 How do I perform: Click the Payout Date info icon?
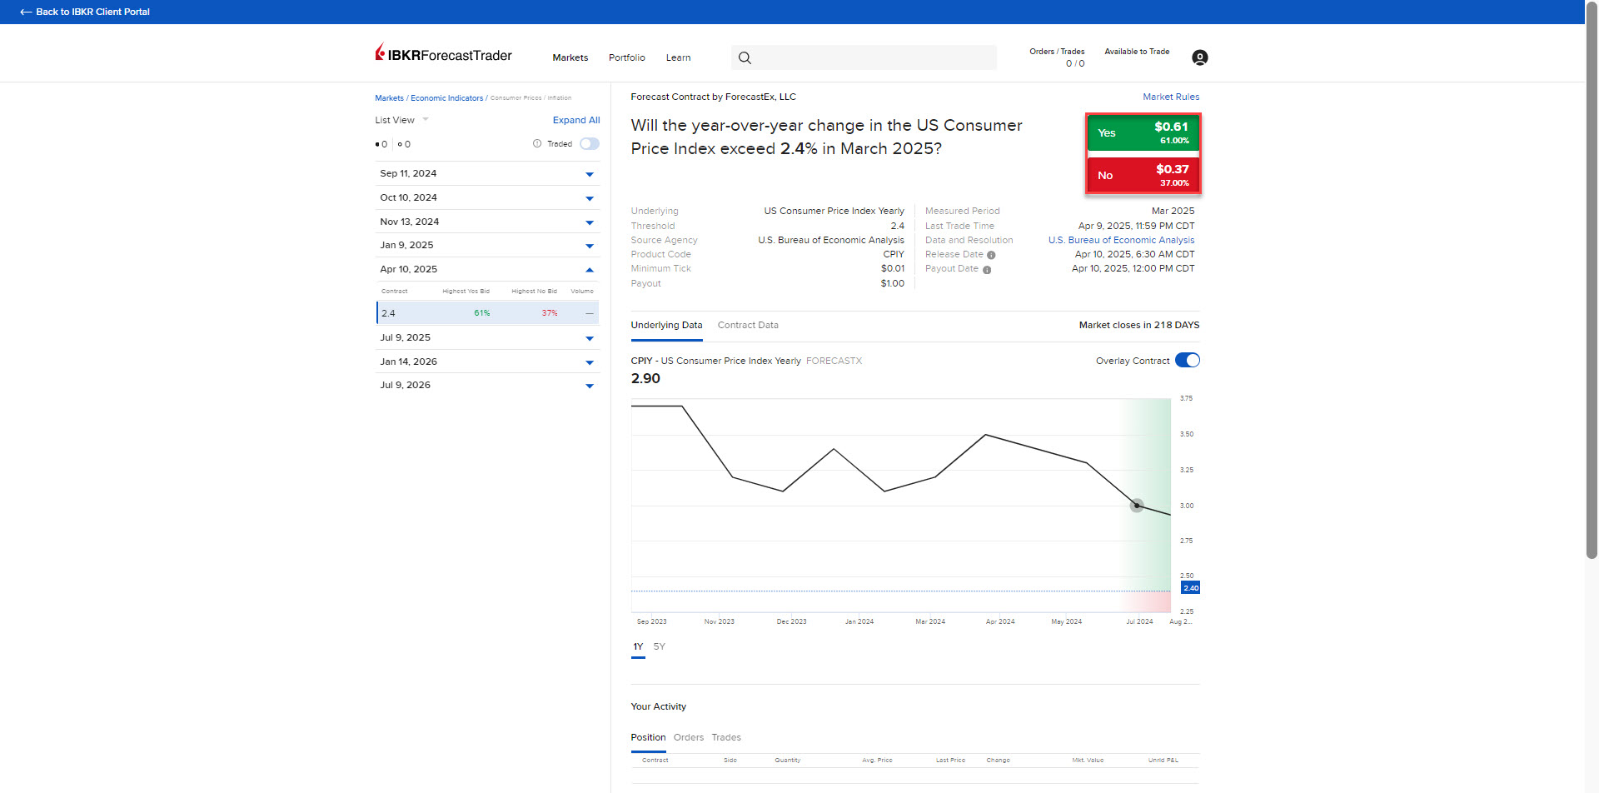coord(988,269)
